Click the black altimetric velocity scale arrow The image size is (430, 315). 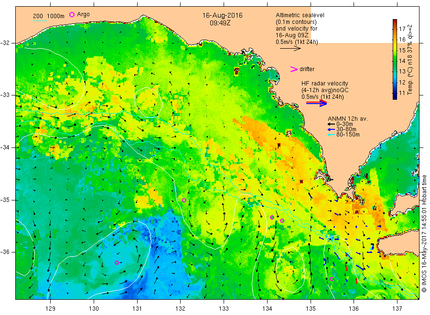click(x=290, y=49)
